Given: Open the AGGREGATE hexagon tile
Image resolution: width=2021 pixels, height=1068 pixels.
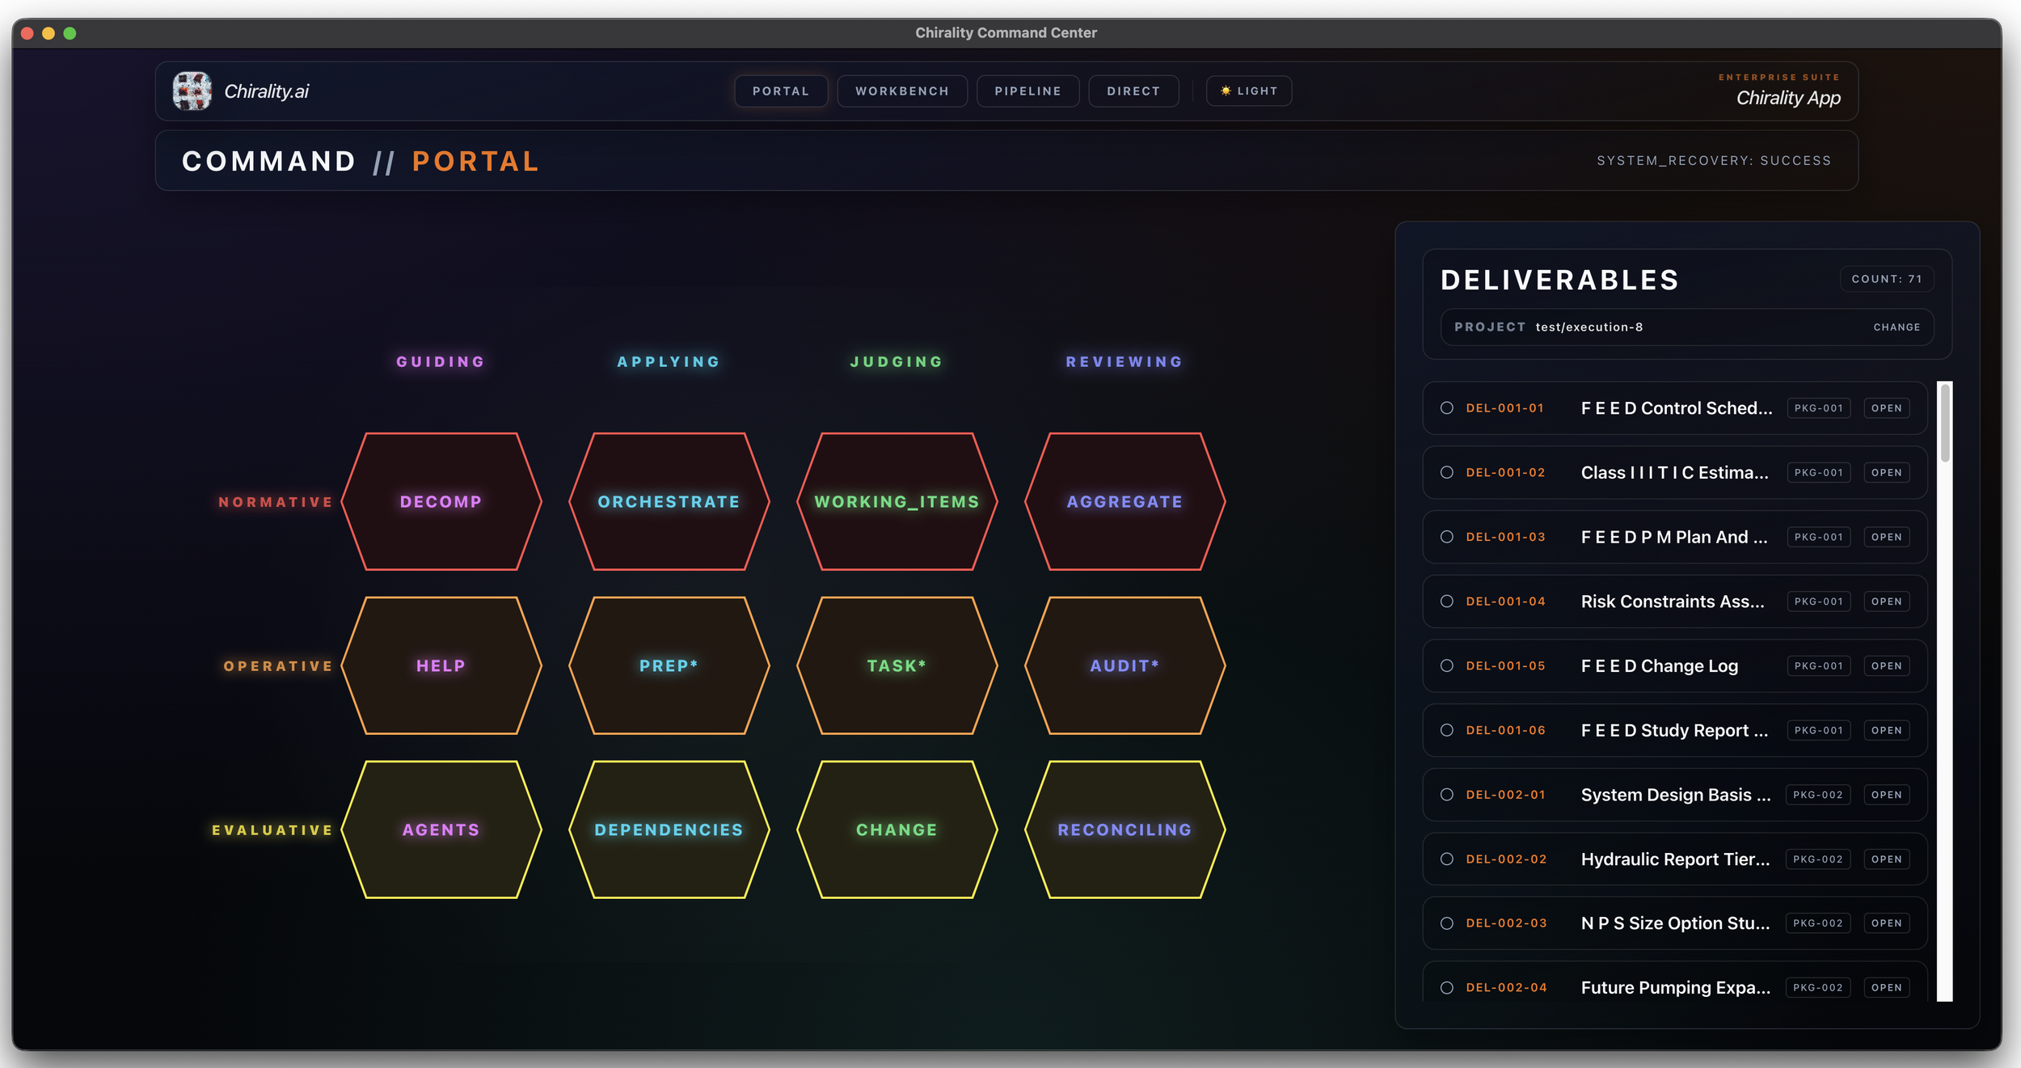Looking at the screenshot, I should tap(1124, 501).
